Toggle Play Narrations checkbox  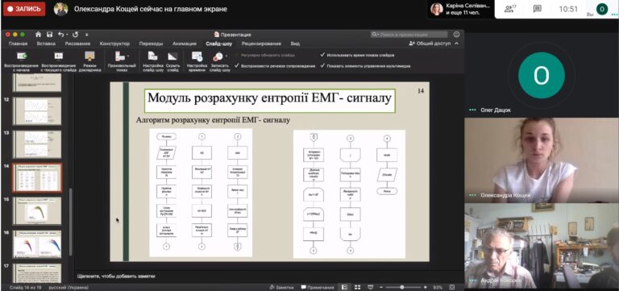(237, 66)
